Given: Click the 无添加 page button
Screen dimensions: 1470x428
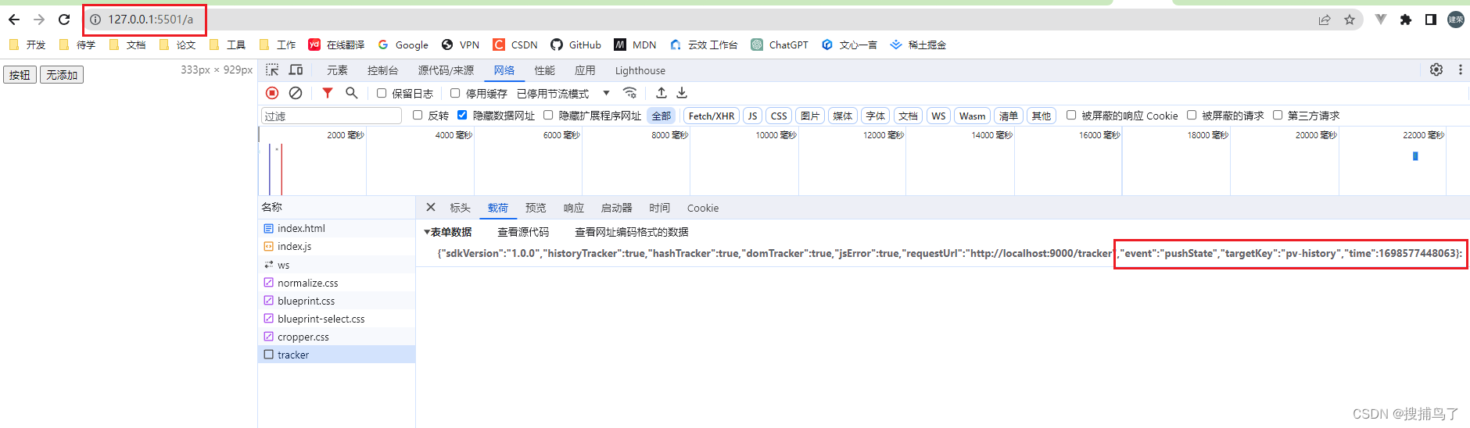Looking at the screenshot, I should [62, 75].
